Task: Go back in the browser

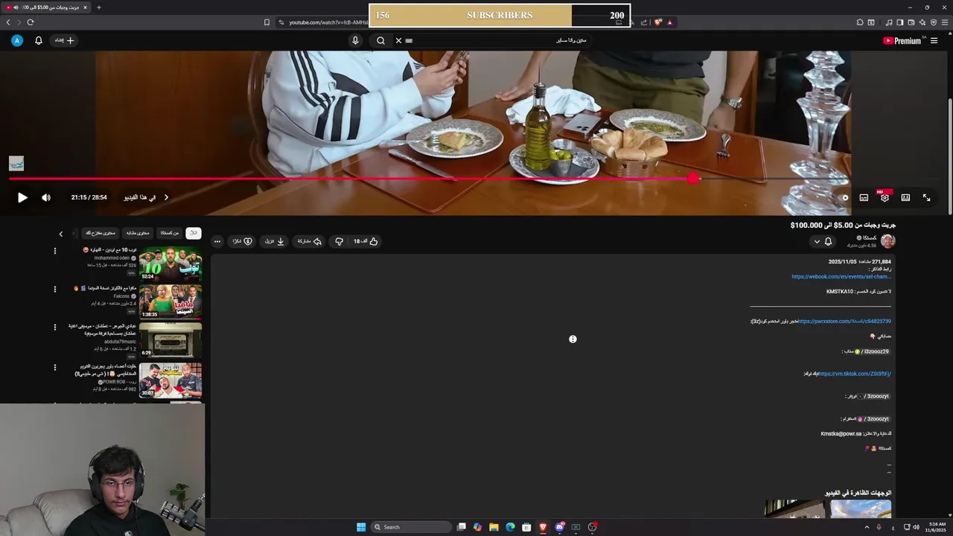Action: 8,22
